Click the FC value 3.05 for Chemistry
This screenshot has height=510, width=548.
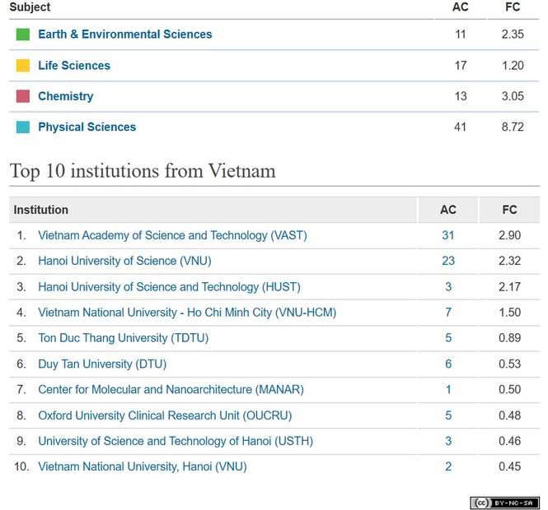tap(513, 96)
